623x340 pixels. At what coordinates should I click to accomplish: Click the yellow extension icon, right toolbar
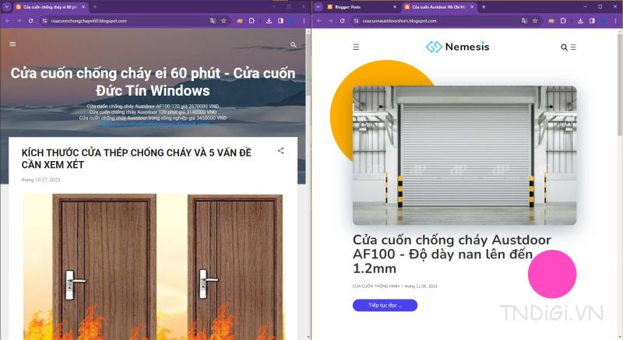click(x=551, y=21)
